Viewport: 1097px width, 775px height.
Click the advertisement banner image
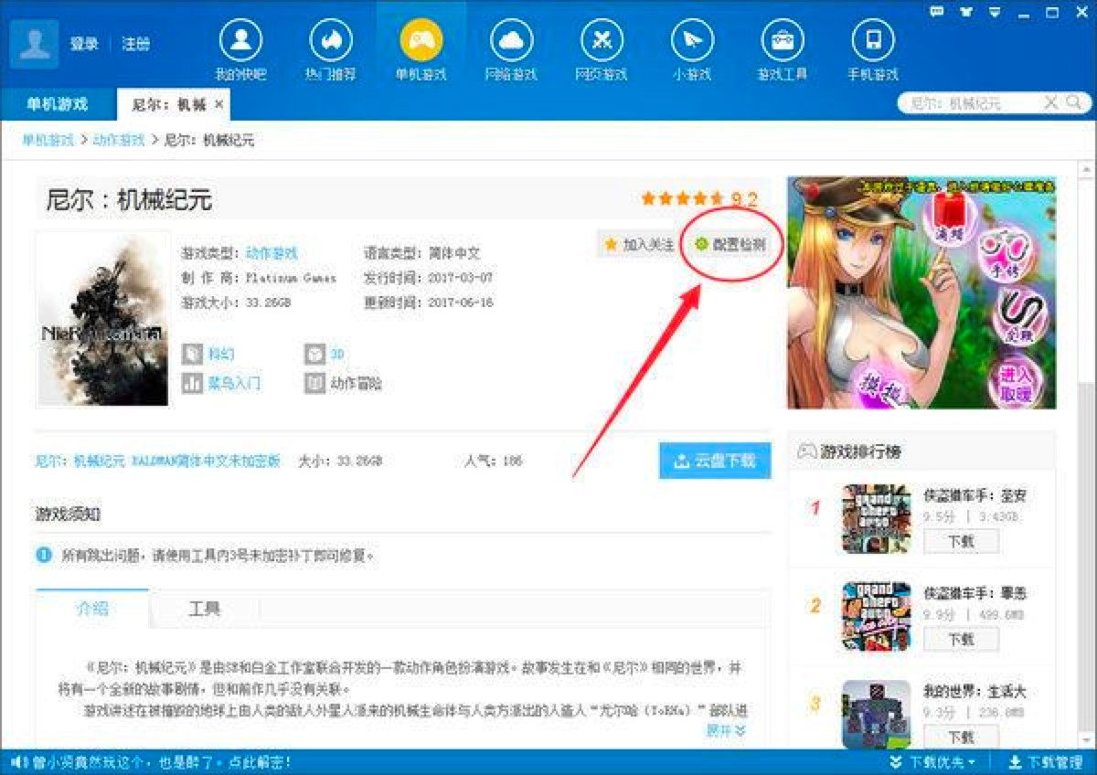[921, 292]
